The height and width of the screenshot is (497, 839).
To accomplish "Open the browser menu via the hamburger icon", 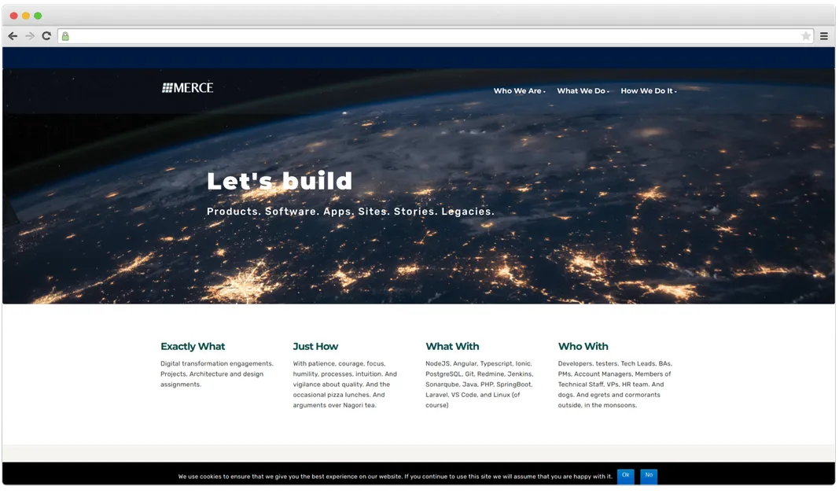I will click(x=823, y=35).
